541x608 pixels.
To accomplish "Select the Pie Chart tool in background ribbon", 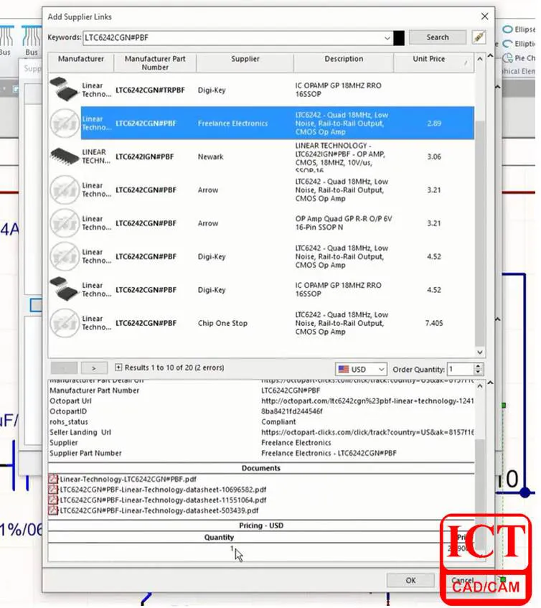I will (519, 58).
